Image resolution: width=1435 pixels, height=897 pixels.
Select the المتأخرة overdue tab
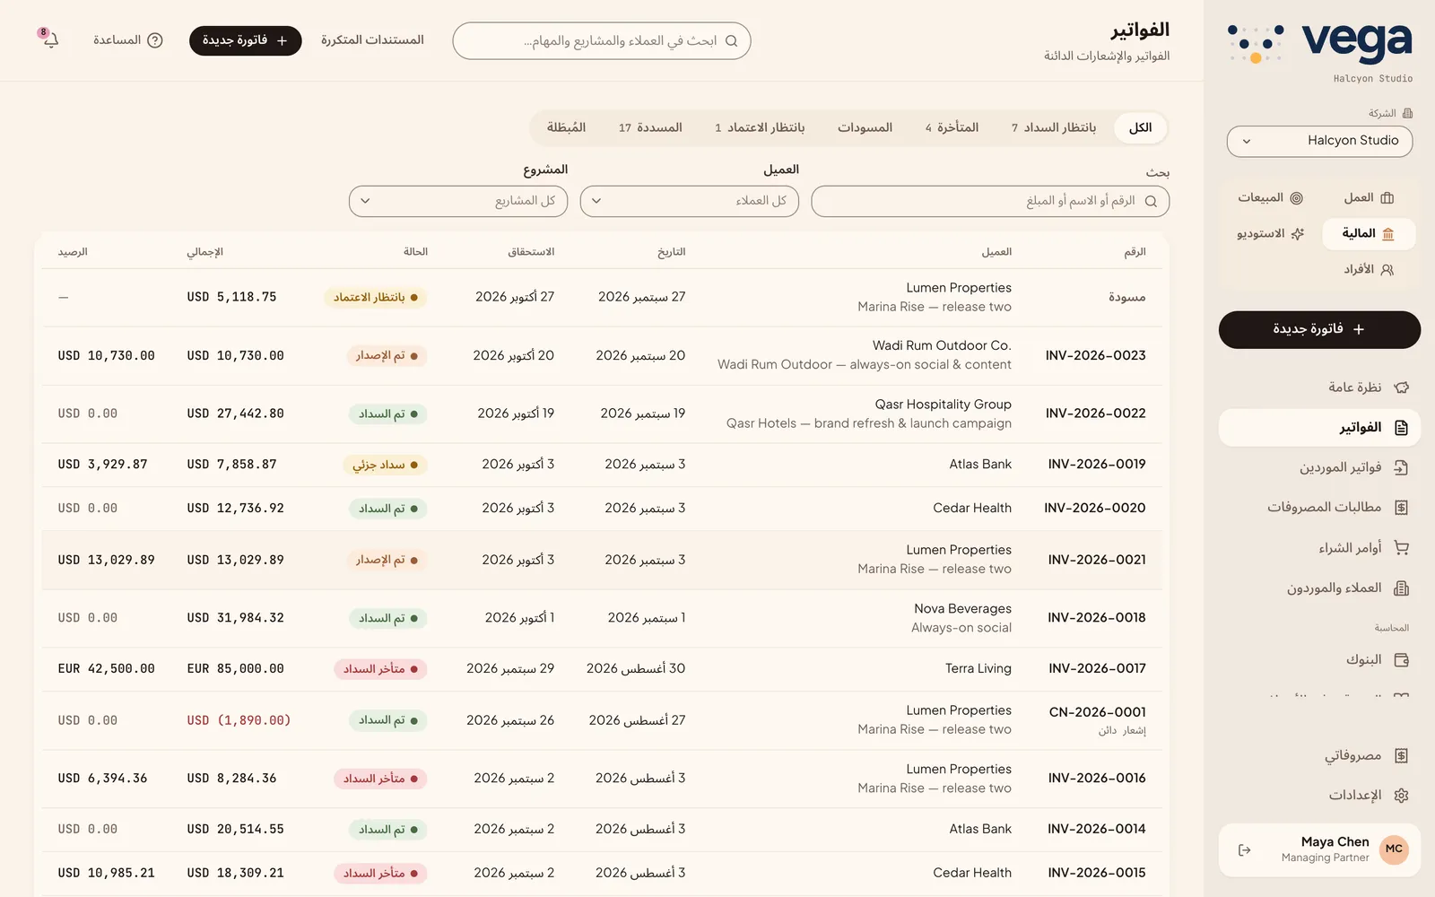tap(952, 127)
